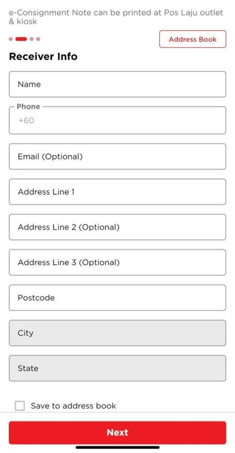Image resolution: width=235 pixels, height=453 pixels.
Task: Tap the active red step indicator
Action: point(21,39)
